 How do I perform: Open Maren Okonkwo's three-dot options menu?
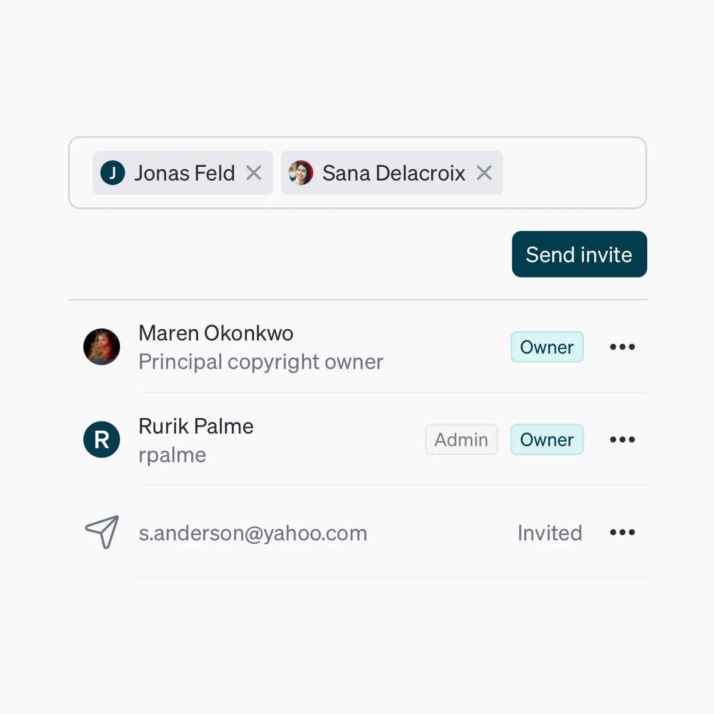[622, 347]
